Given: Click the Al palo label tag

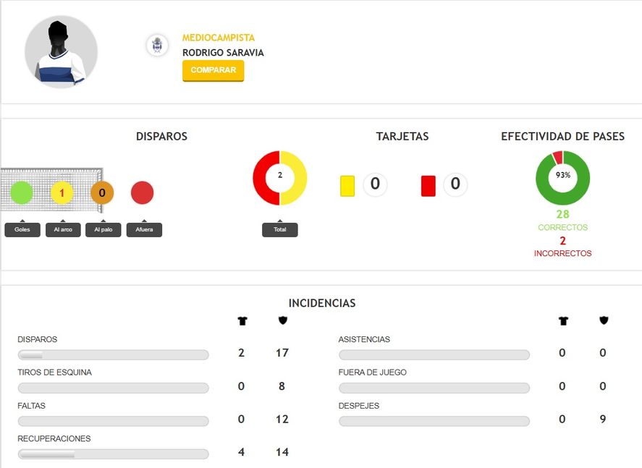Looking at the screenshot, I should coord(104,229).
